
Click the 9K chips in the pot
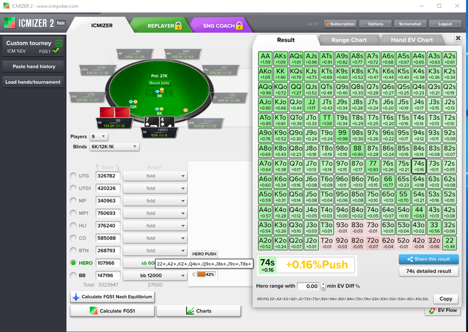160,92
